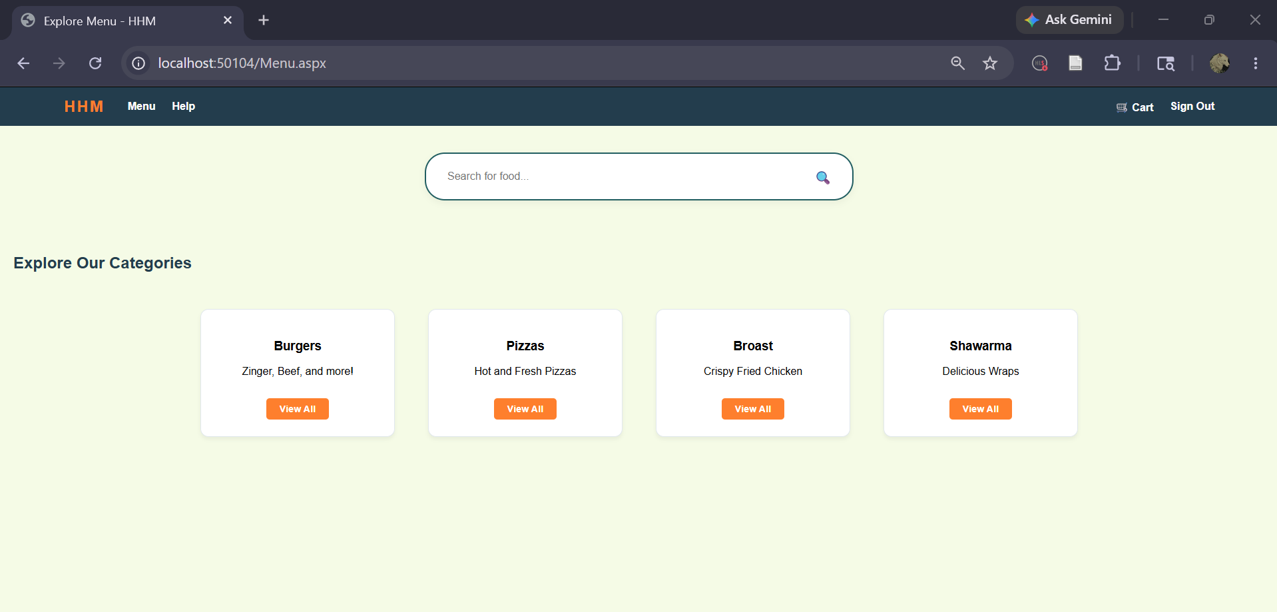Image resolution: width=1277 pixels, height=612 pixels.
Task: Click the back navigation arrow
Action: [23, 63]
